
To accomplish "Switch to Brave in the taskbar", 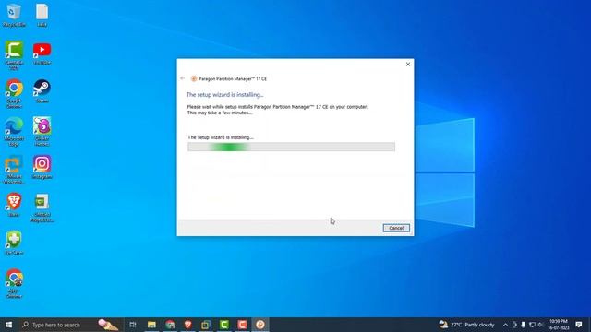I will tap(188, 325).
